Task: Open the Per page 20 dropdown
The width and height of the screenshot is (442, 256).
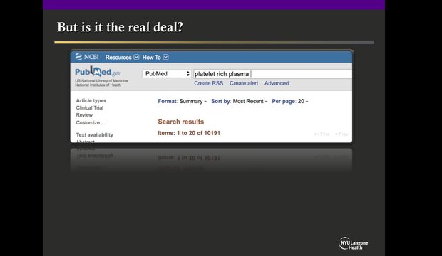Action: (290, 101)
